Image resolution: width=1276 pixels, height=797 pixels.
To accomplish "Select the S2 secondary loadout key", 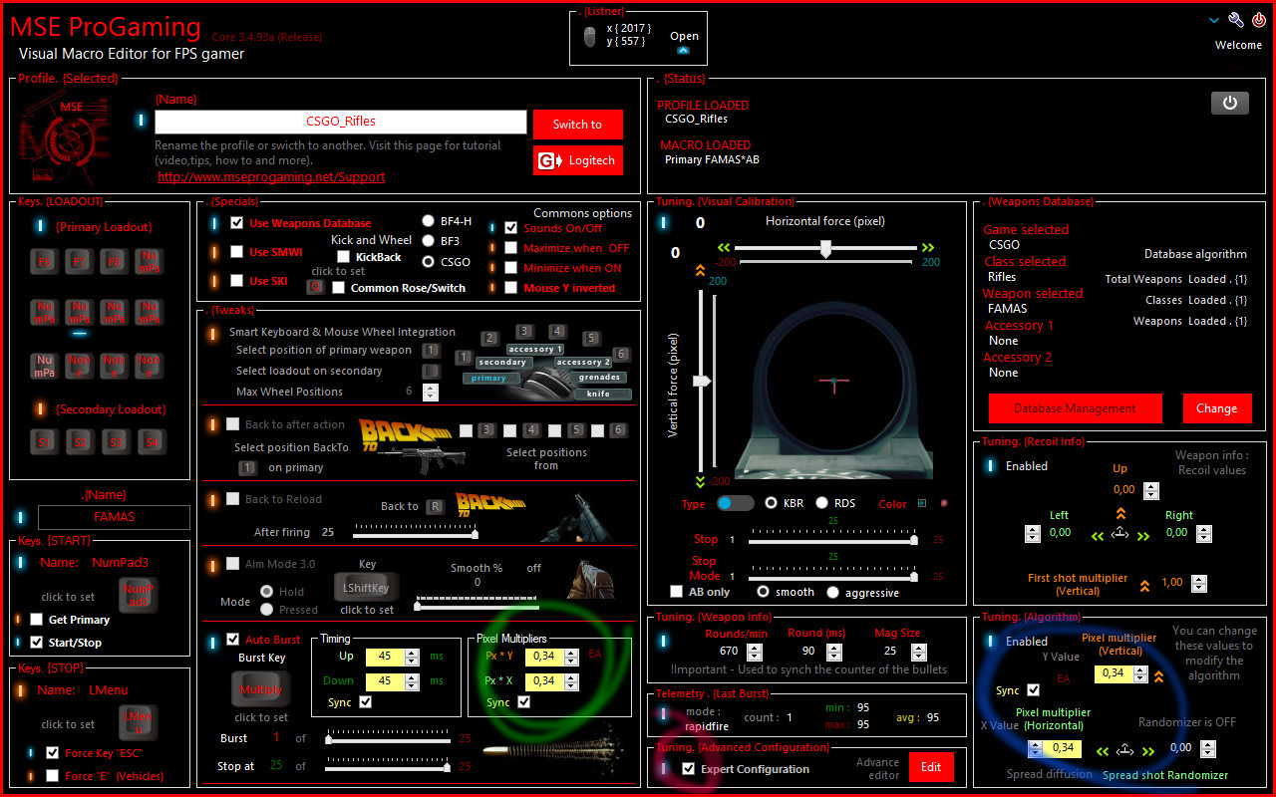I will coord(81,440).
